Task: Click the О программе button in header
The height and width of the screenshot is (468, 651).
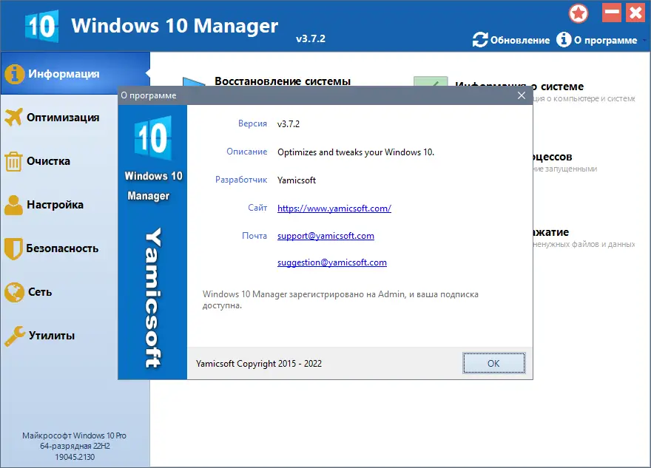Action: coord(596,40)
